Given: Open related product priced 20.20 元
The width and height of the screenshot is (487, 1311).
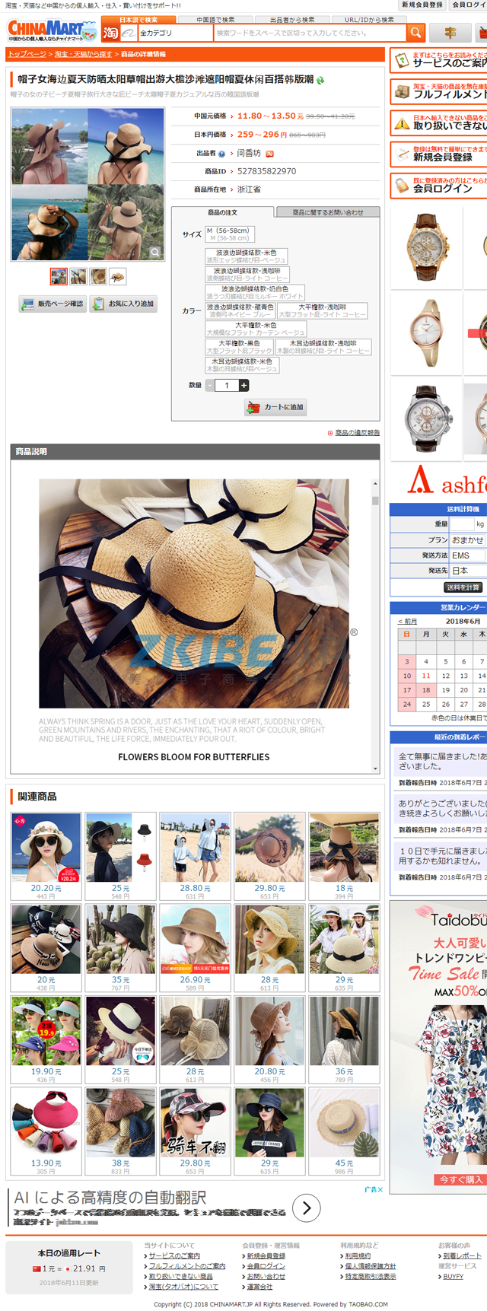Looking at the screenshot, I should (x=46, y=857).
